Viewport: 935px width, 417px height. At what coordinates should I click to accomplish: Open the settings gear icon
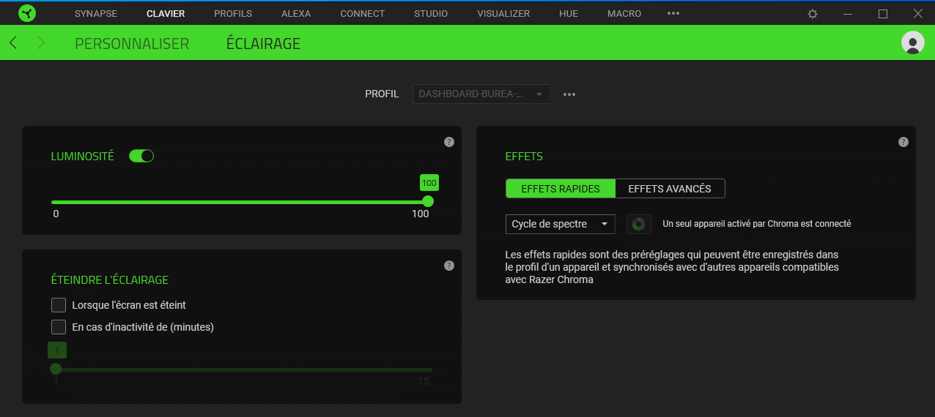pos(813,14)
